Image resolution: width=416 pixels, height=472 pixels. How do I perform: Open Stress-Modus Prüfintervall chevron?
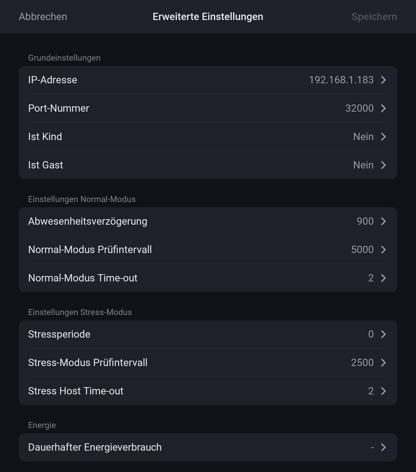(383, 363)
